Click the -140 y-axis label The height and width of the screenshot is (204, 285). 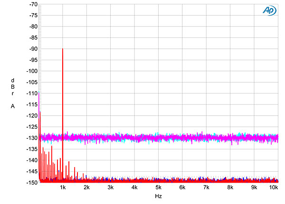[32, 160]
